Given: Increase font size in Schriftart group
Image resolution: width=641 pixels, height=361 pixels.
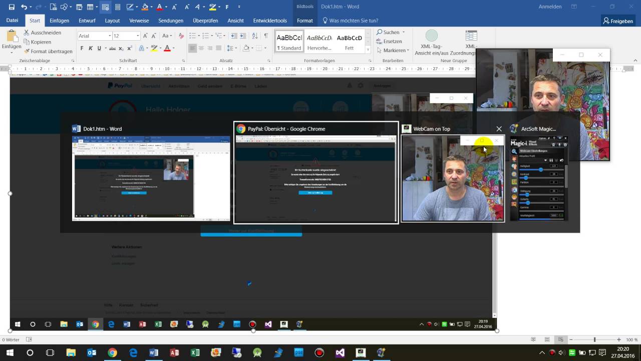Looking at the screenshot, I should coord(146,36).
